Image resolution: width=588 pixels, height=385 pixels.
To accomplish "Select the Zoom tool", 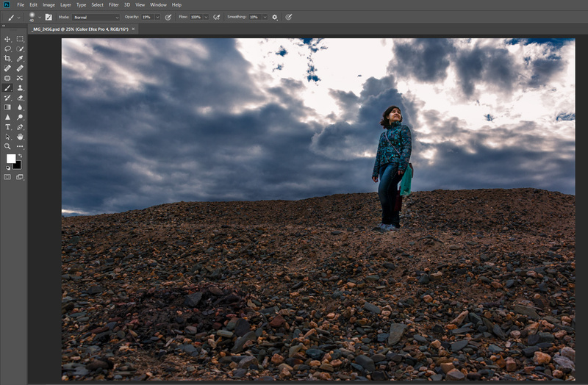I will click(7, 145).
